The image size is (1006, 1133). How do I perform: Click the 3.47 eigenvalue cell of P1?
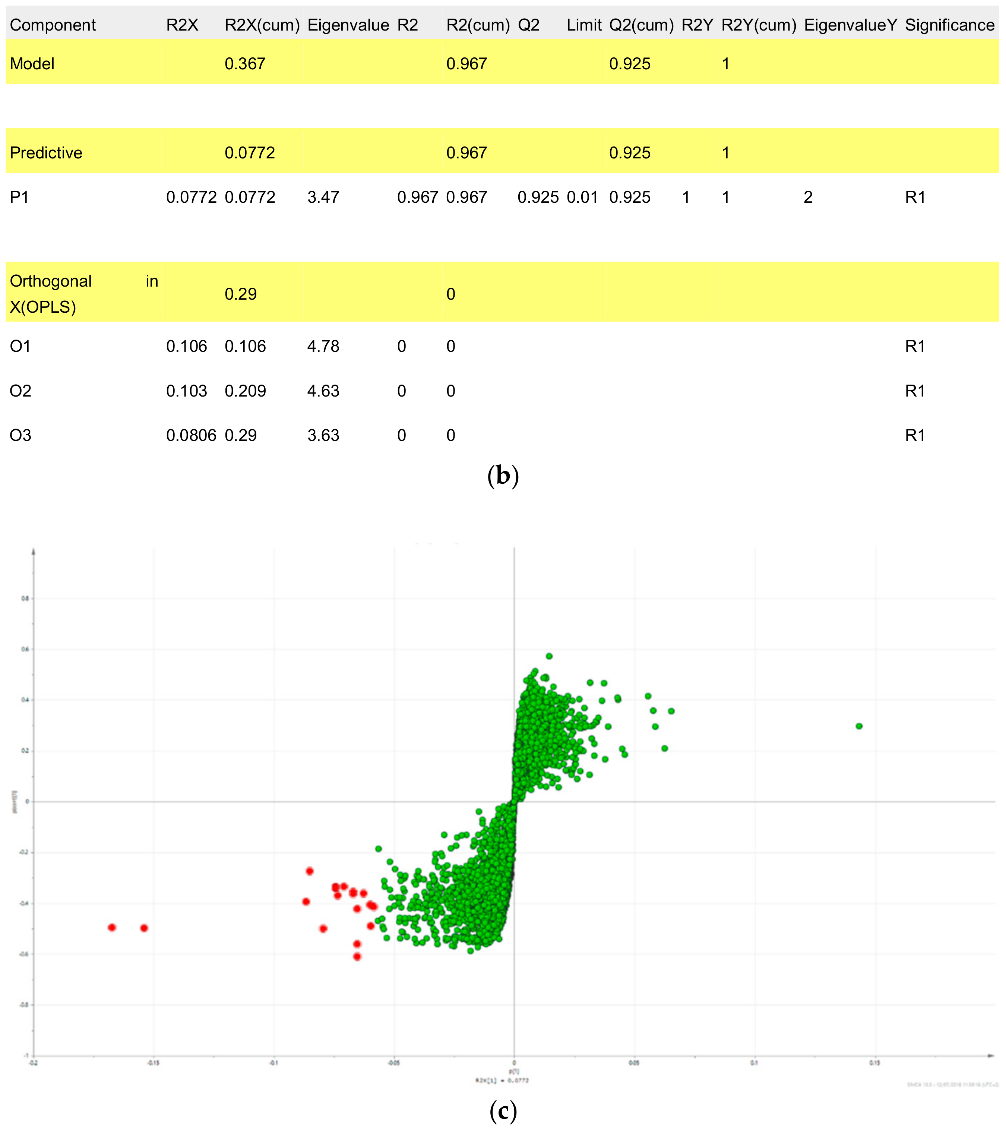[323, 197]
